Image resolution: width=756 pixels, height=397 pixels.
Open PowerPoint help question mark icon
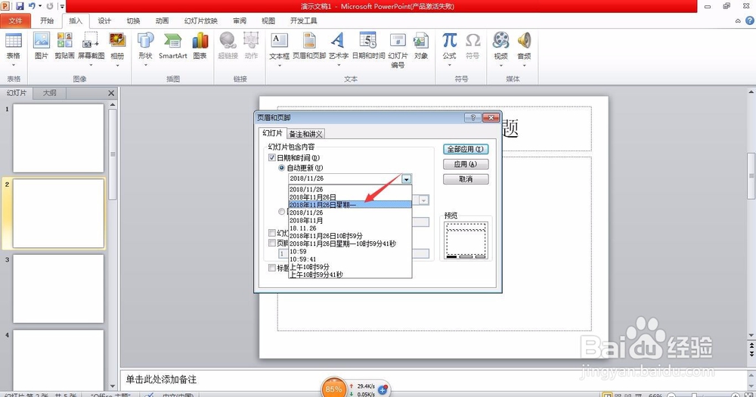point(750,20)
